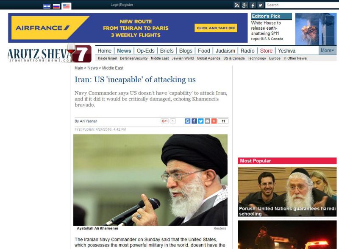Open the Facebook icon in top bar
The image size is (339, 249).
(253, 5)
